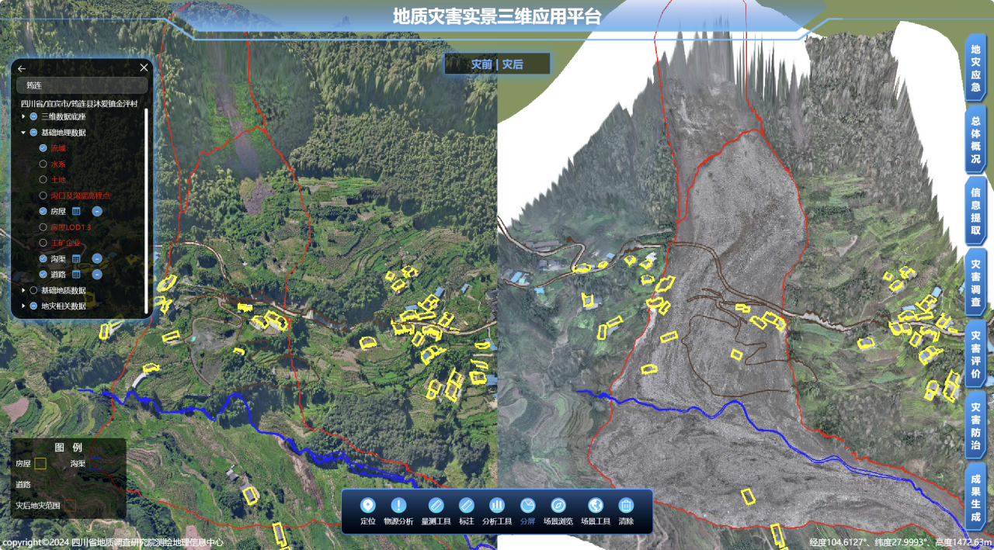Open the 成果生成 side tab
This screenshot has height=550, width=994.
pyautogui.click(x=976, y=496)
